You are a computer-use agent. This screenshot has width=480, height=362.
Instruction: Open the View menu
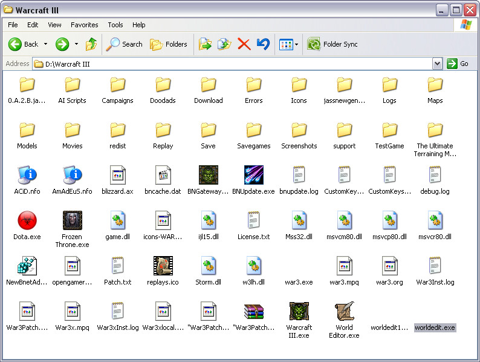click(54, 25)
